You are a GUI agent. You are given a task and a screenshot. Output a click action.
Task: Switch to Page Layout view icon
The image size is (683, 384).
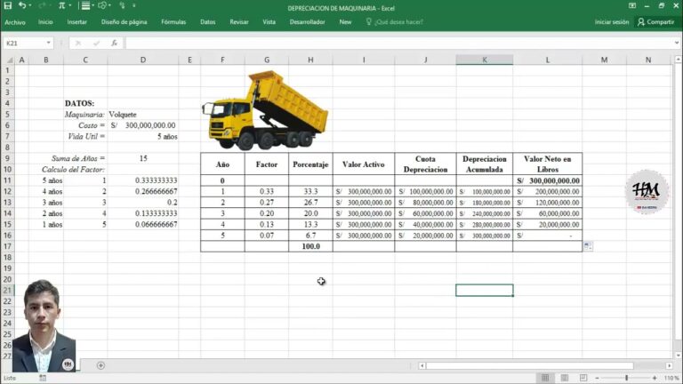tap(566, 378)
